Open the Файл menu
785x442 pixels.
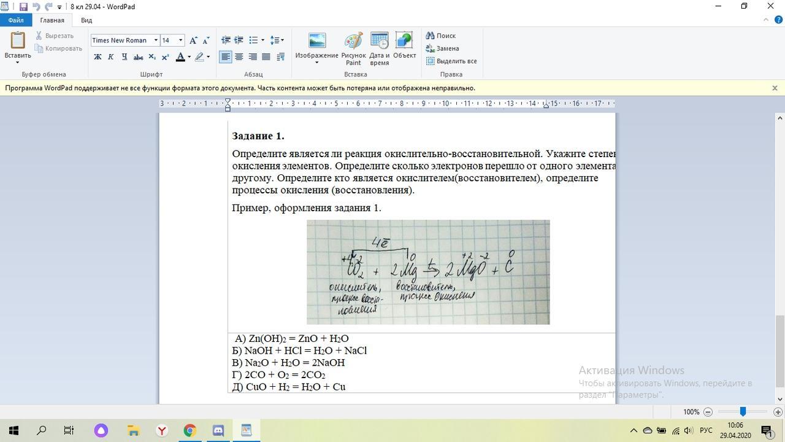[16, 20]
